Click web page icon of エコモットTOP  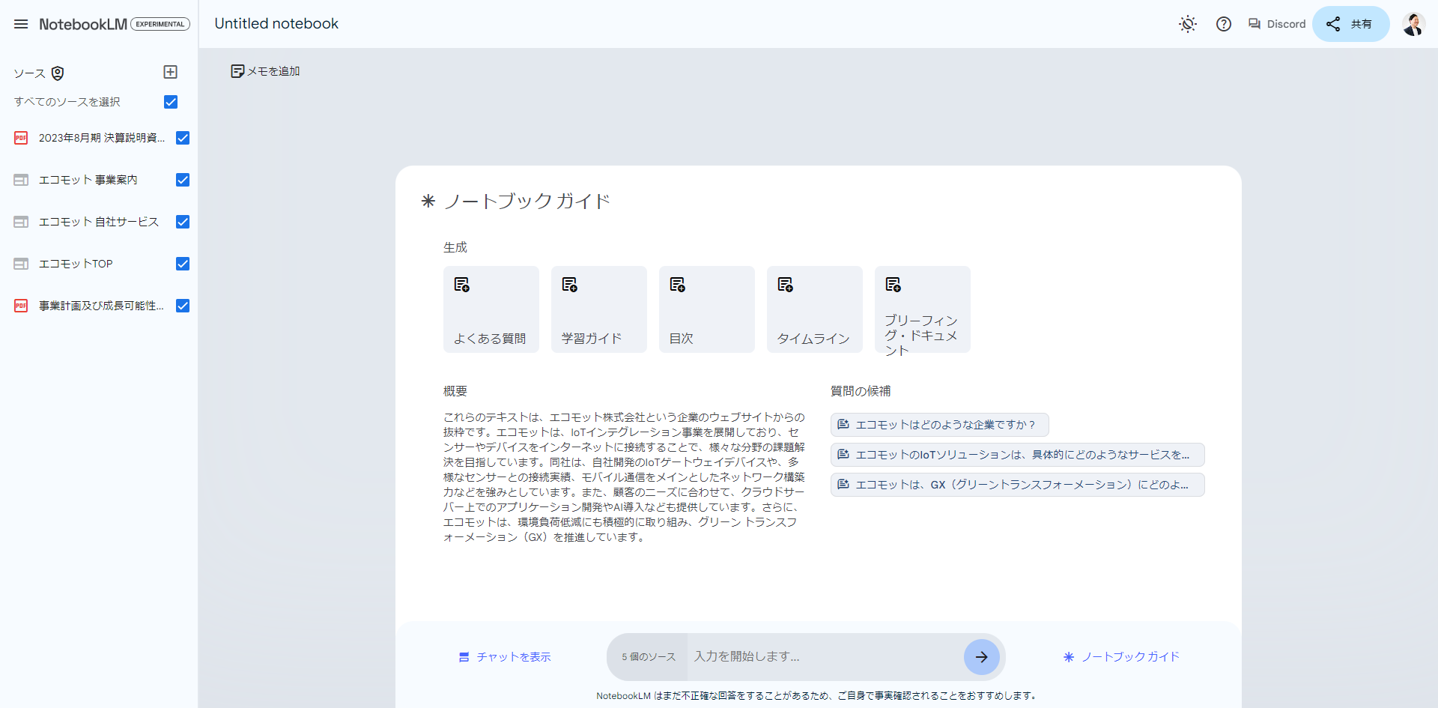pos(21,264)
